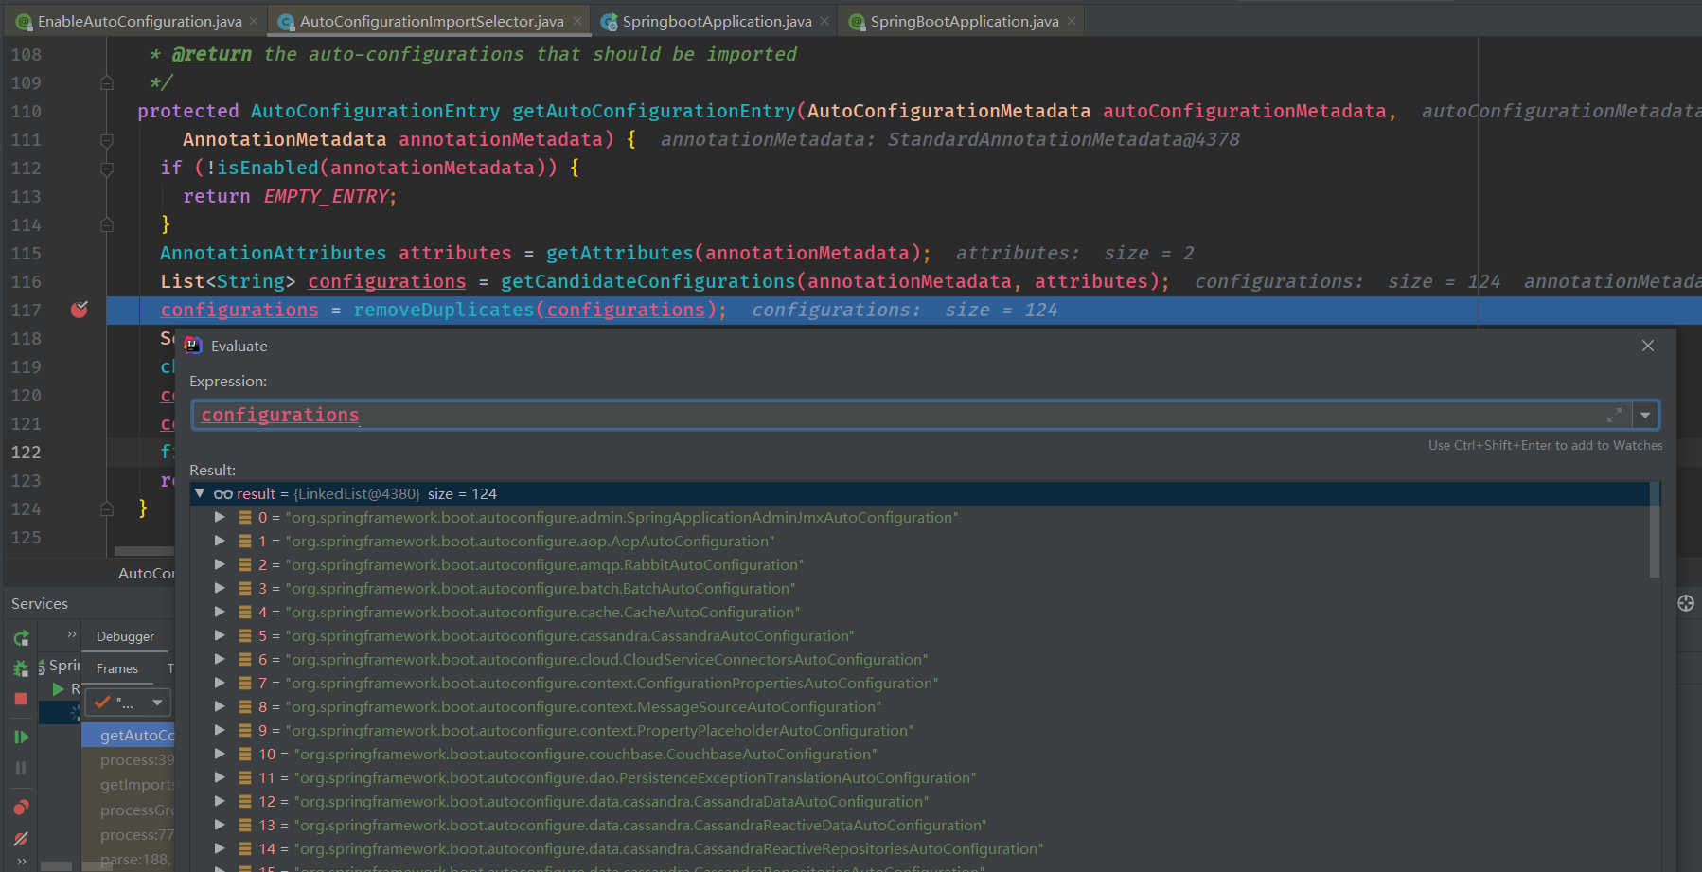Viewport: 1702px width, 872px height.
Task: Expand result item 0 SpringApplicationAdminJmxAutoConfiguration
Action: click(x=220, y=517)
